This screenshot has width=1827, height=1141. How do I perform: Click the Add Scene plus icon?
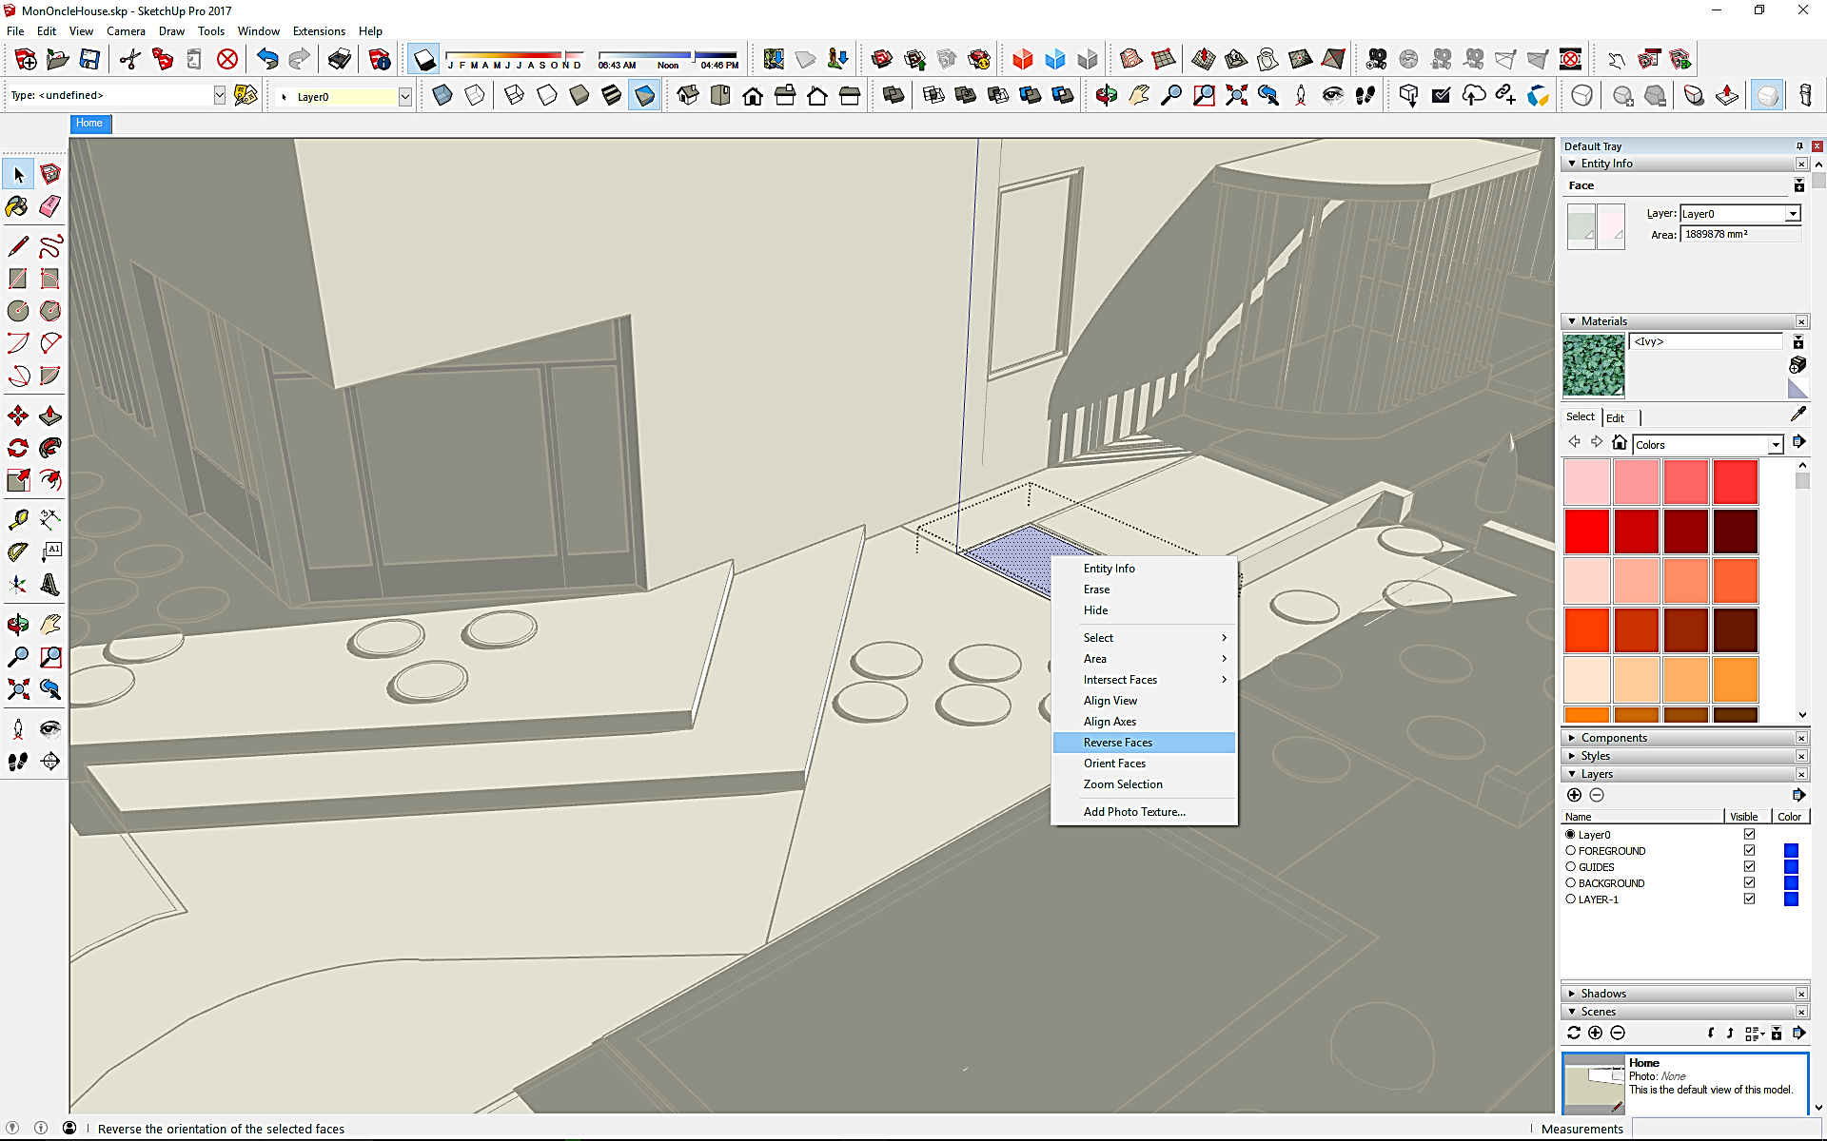click(x=1596, y=1033)
